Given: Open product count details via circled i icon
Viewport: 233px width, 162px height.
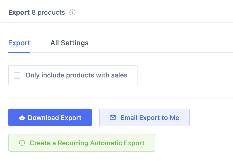Looking at the screenshot, I should pyautogui.click(x=72, y=12).
